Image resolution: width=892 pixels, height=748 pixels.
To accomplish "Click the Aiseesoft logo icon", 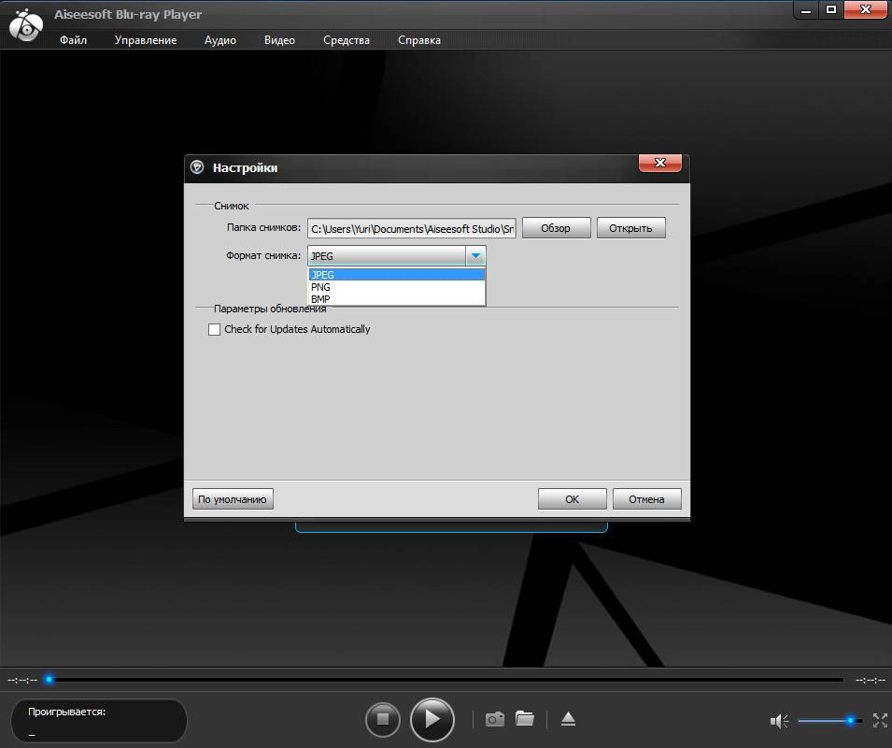I will [25, 25].
